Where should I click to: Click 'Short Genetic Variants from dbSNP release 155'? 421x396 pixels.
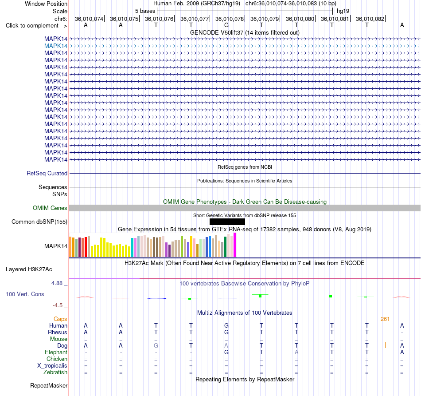point(245,215)
